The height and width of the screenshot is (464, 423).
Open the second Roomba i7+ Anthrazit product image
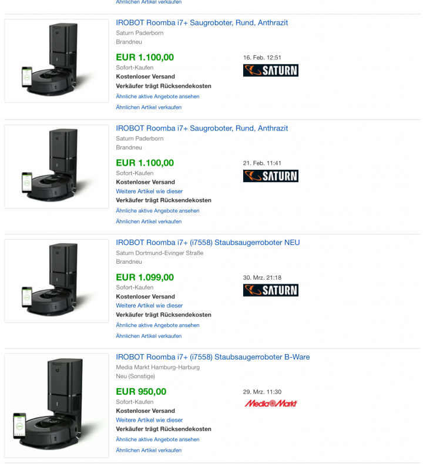pyautogui.click(x=56, y=166)
